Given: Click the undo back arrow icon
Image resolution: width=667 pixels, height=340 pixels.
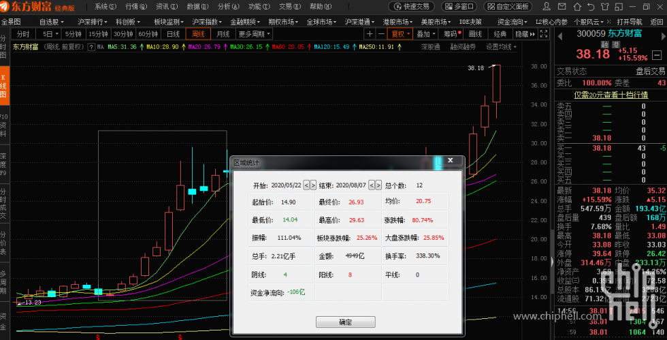Looking at the screenshot, I should pyautogui.click(x=591, y=6).
